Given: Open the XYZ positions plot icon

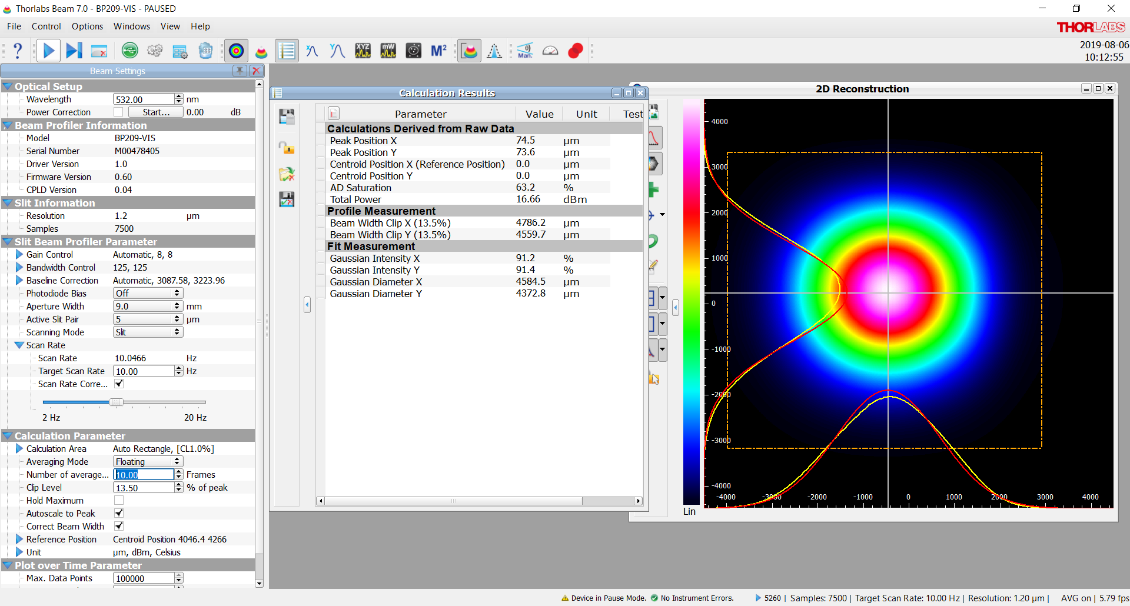Looking at the screenshot, I should pos(363,51).
